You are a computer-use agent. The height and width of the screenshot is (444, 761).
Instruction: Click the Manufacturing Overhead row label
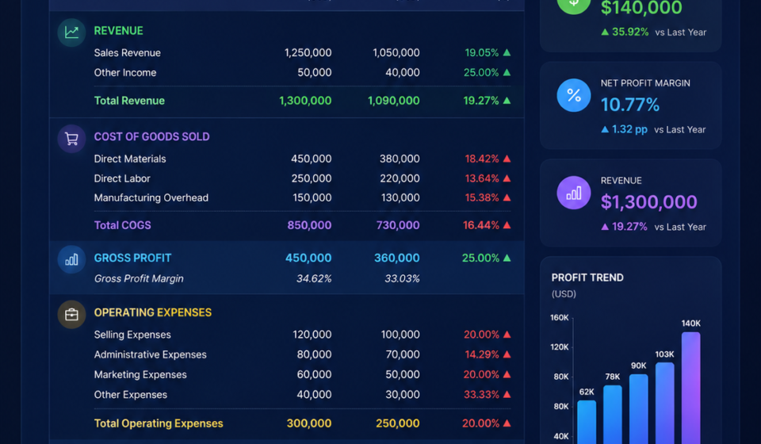[x=151, y=198]
